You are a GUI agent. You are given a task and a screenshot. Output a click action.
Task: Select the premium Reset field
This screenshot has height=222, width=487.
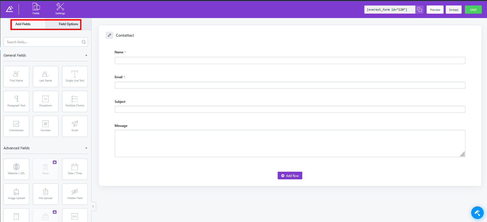pos(46,169)
